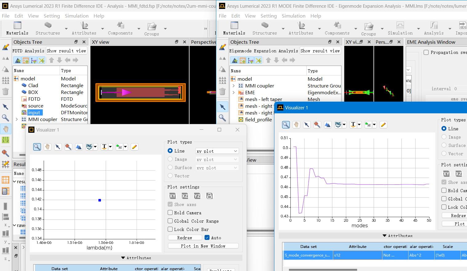Click Show result view in Eigenmode Expansion Analysis
Screen dimensions: 467x271
(320, 51)
